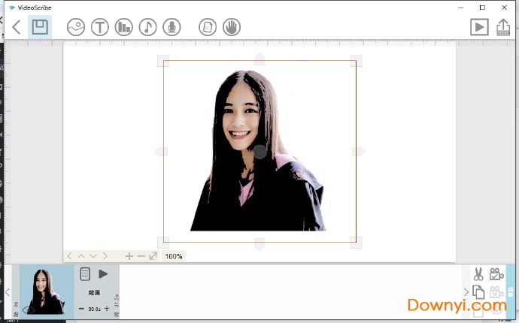Click the 100% zoom level field
Image resolution: width=519 pixels, height=323 pixels.
coord(174,256)
